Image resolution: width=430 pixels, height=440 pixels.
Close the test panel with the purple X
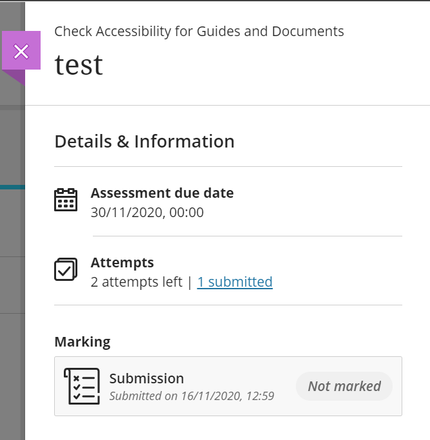click(x=21, y=51)
